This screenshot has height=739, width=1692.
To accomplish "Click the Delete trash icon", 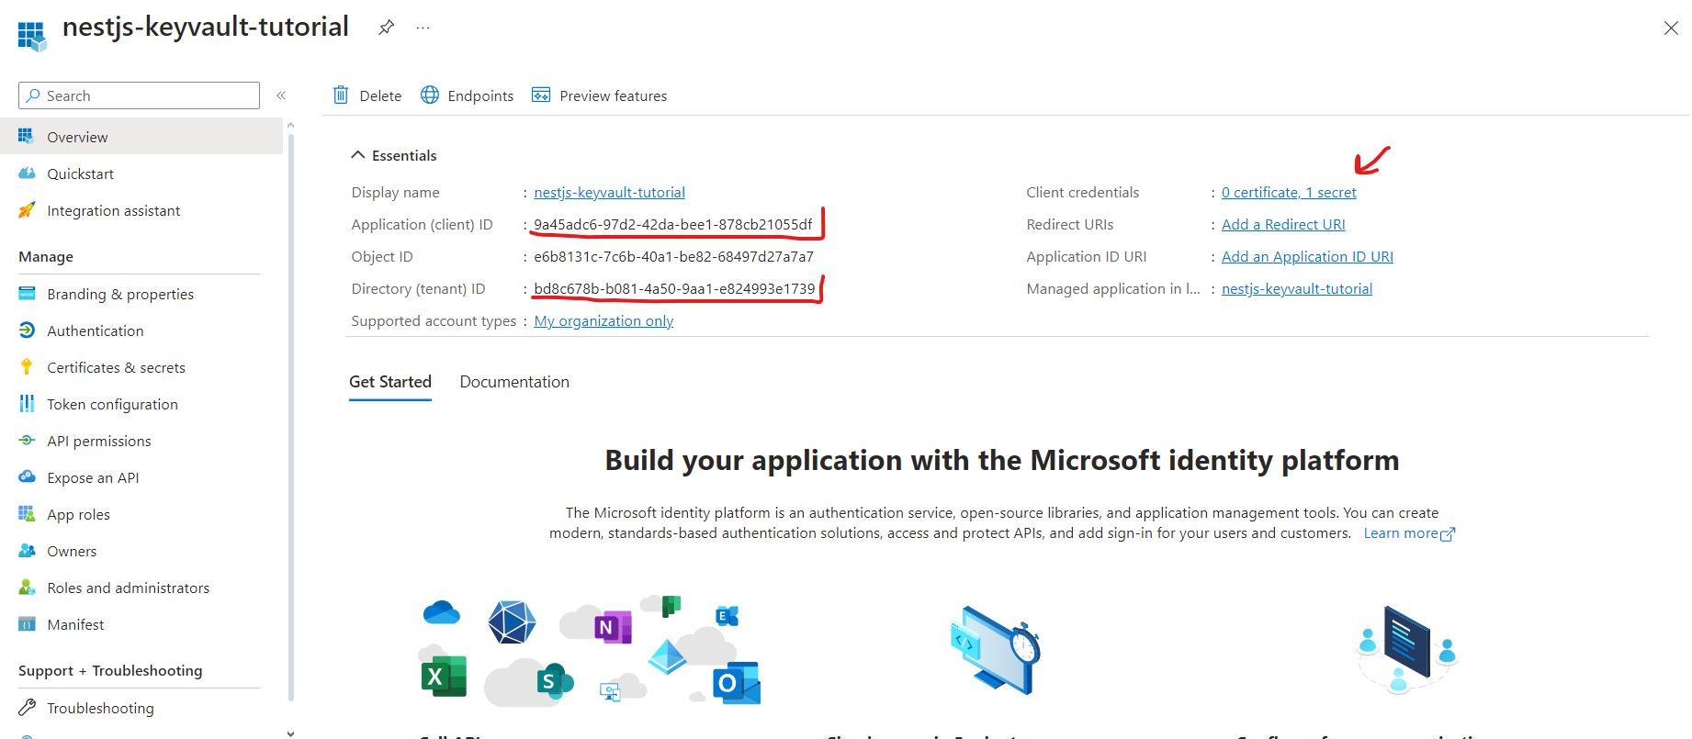I will 341,95.
